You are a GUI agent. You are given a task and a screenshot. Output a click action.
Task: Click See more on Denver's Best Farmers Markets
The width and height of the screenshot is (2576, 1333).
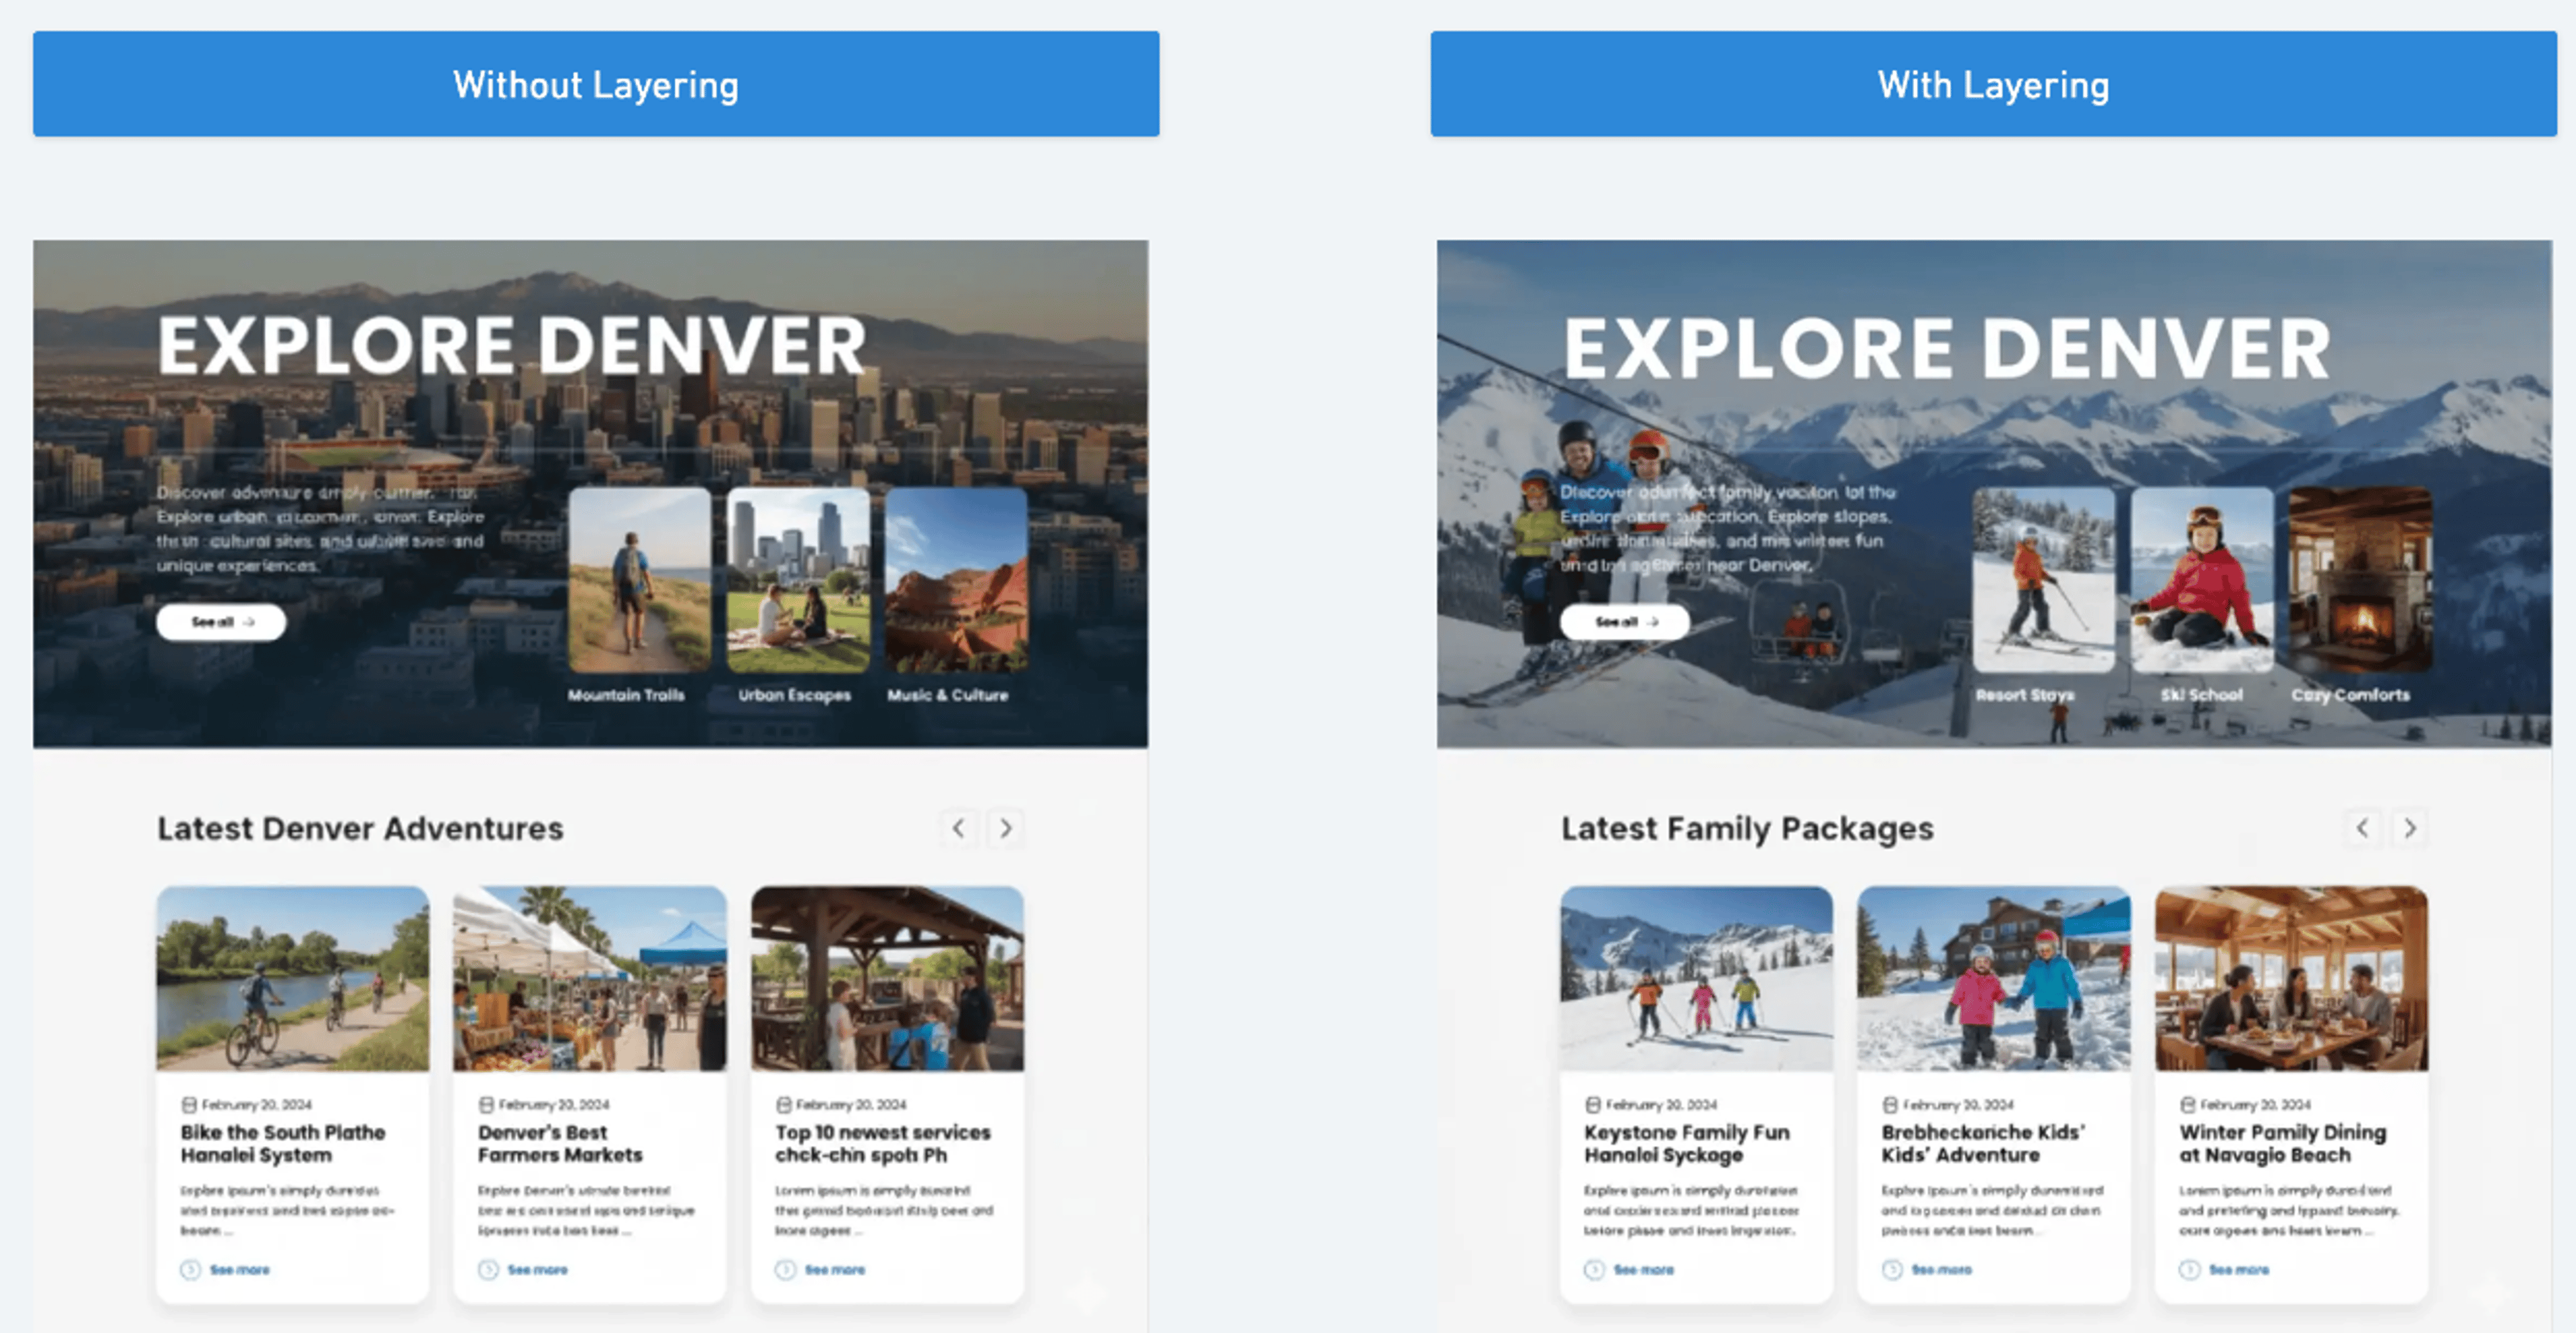[537, 1270]
